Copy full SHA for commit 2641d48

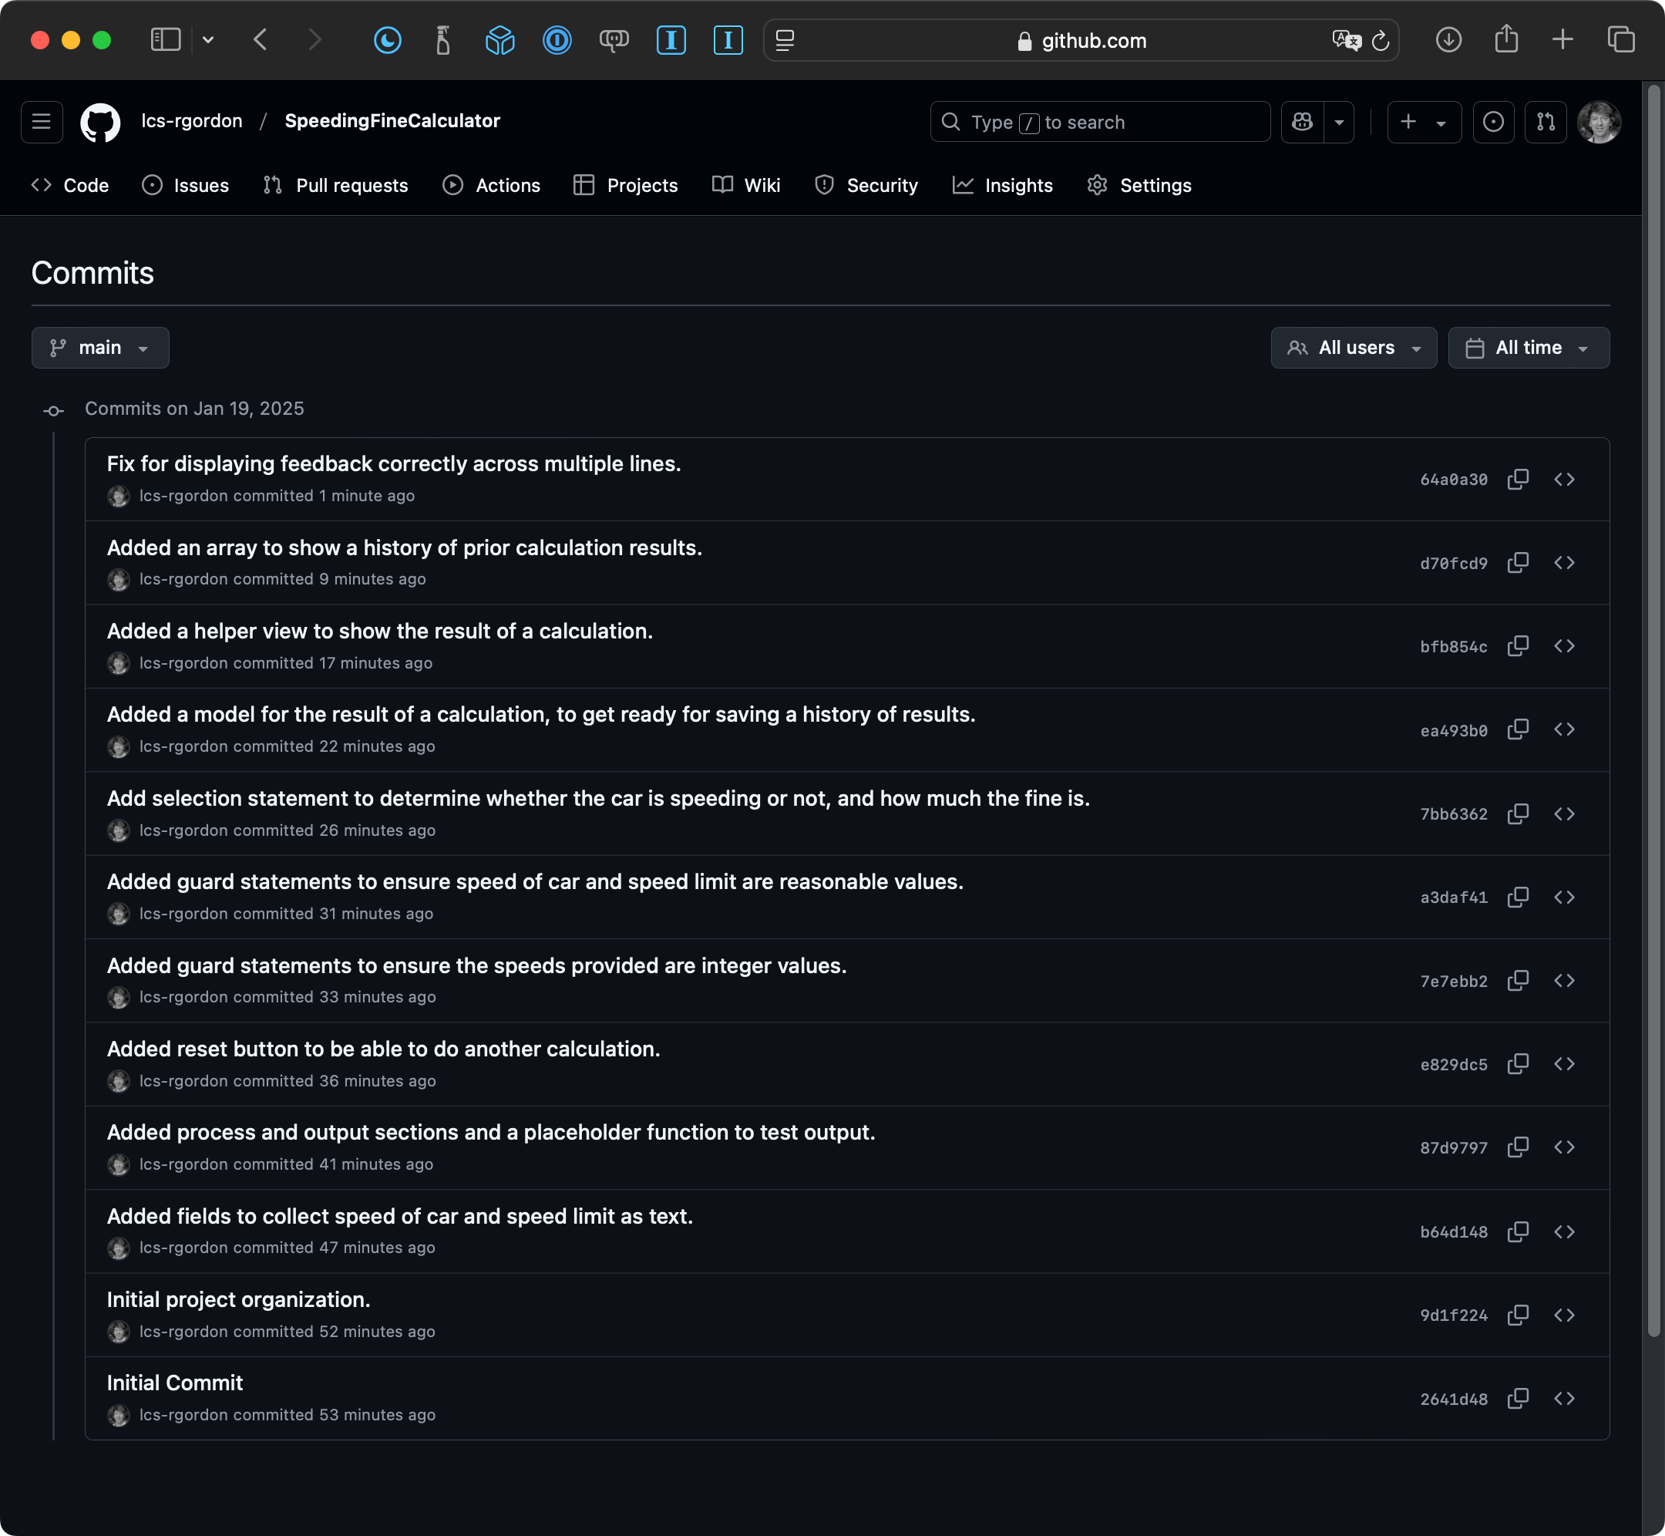point(1517,1399)
